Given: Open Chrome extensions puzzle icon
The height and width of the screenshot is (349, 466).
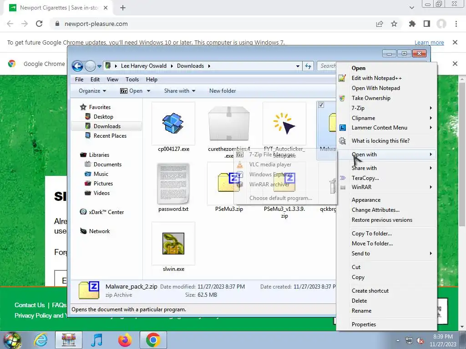Looking at the screenshot, I should tap(412, 24).
